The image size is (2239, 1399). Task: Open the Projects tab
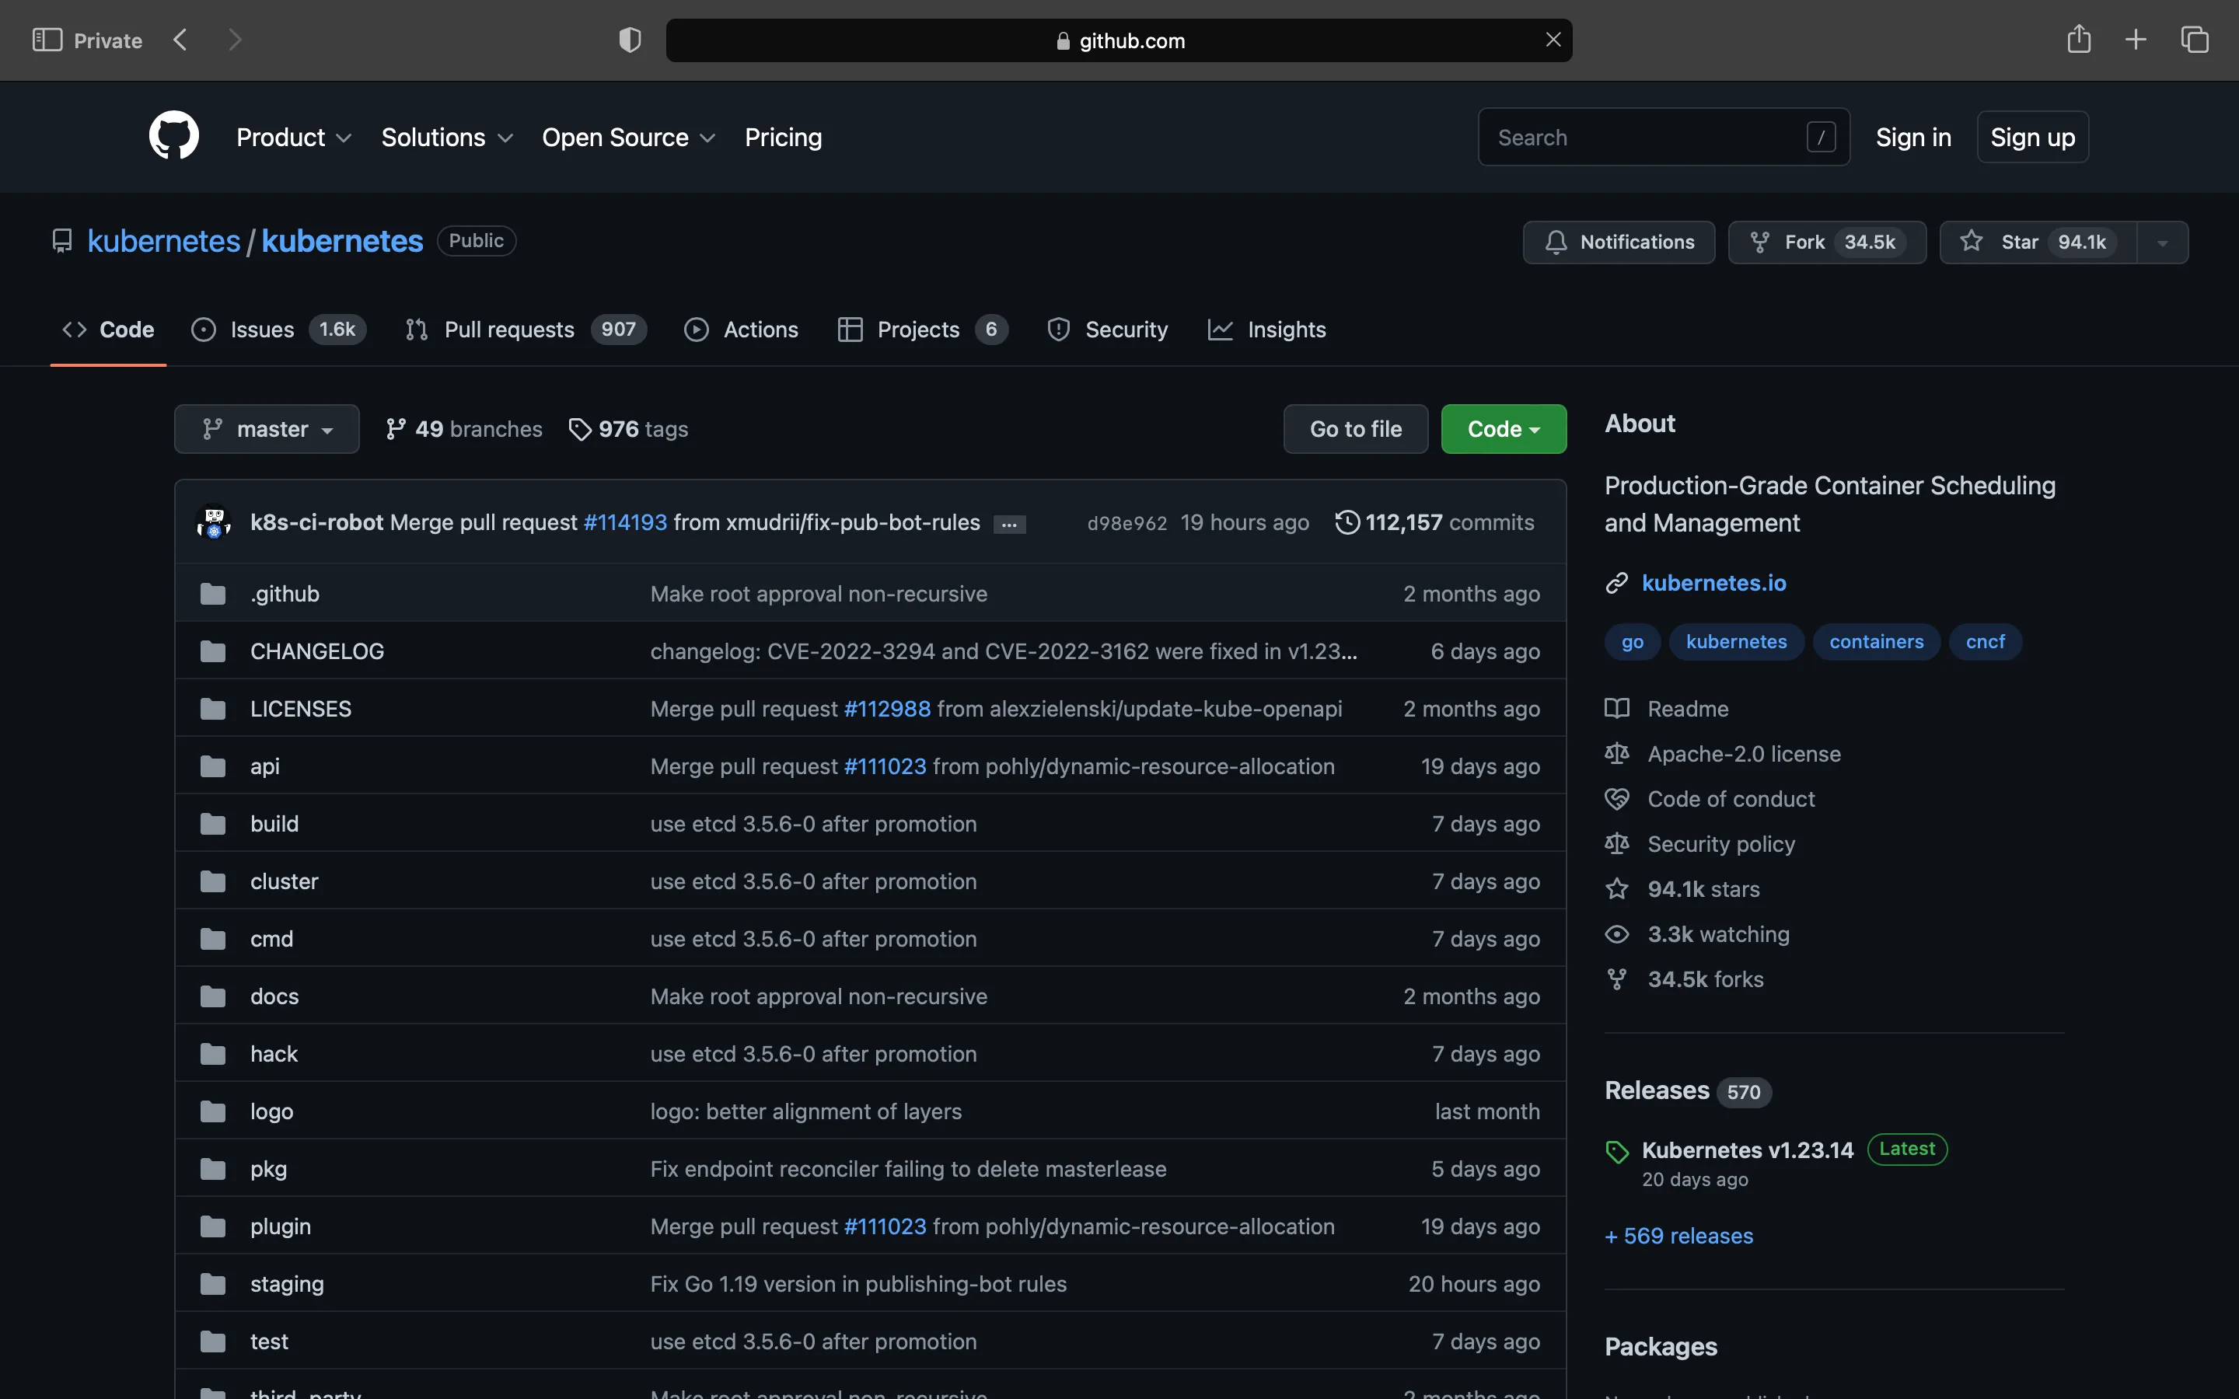point(923,330)
